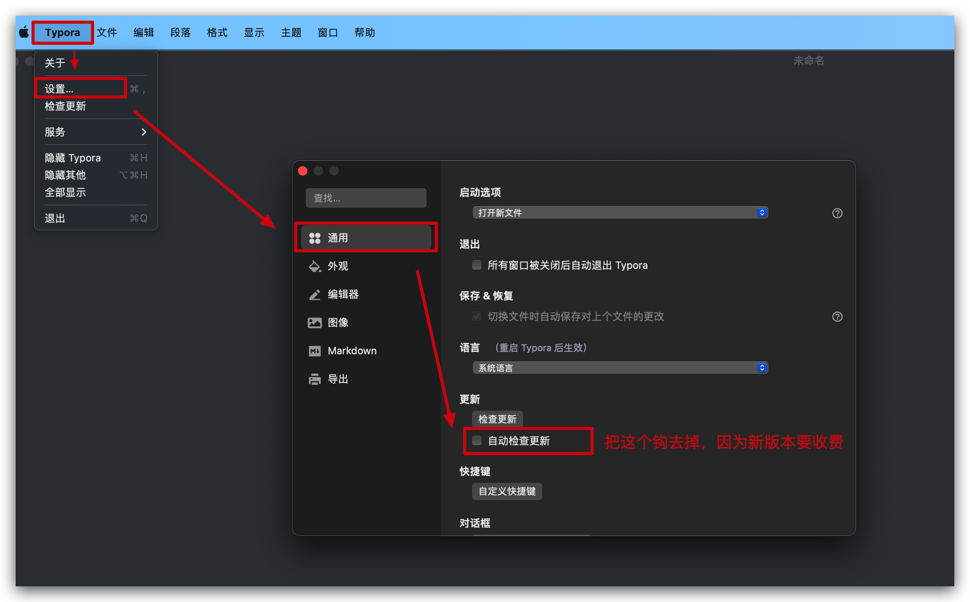Open the 格式 menu
This screenshot has width=970, height=602.
coord(217,32)
